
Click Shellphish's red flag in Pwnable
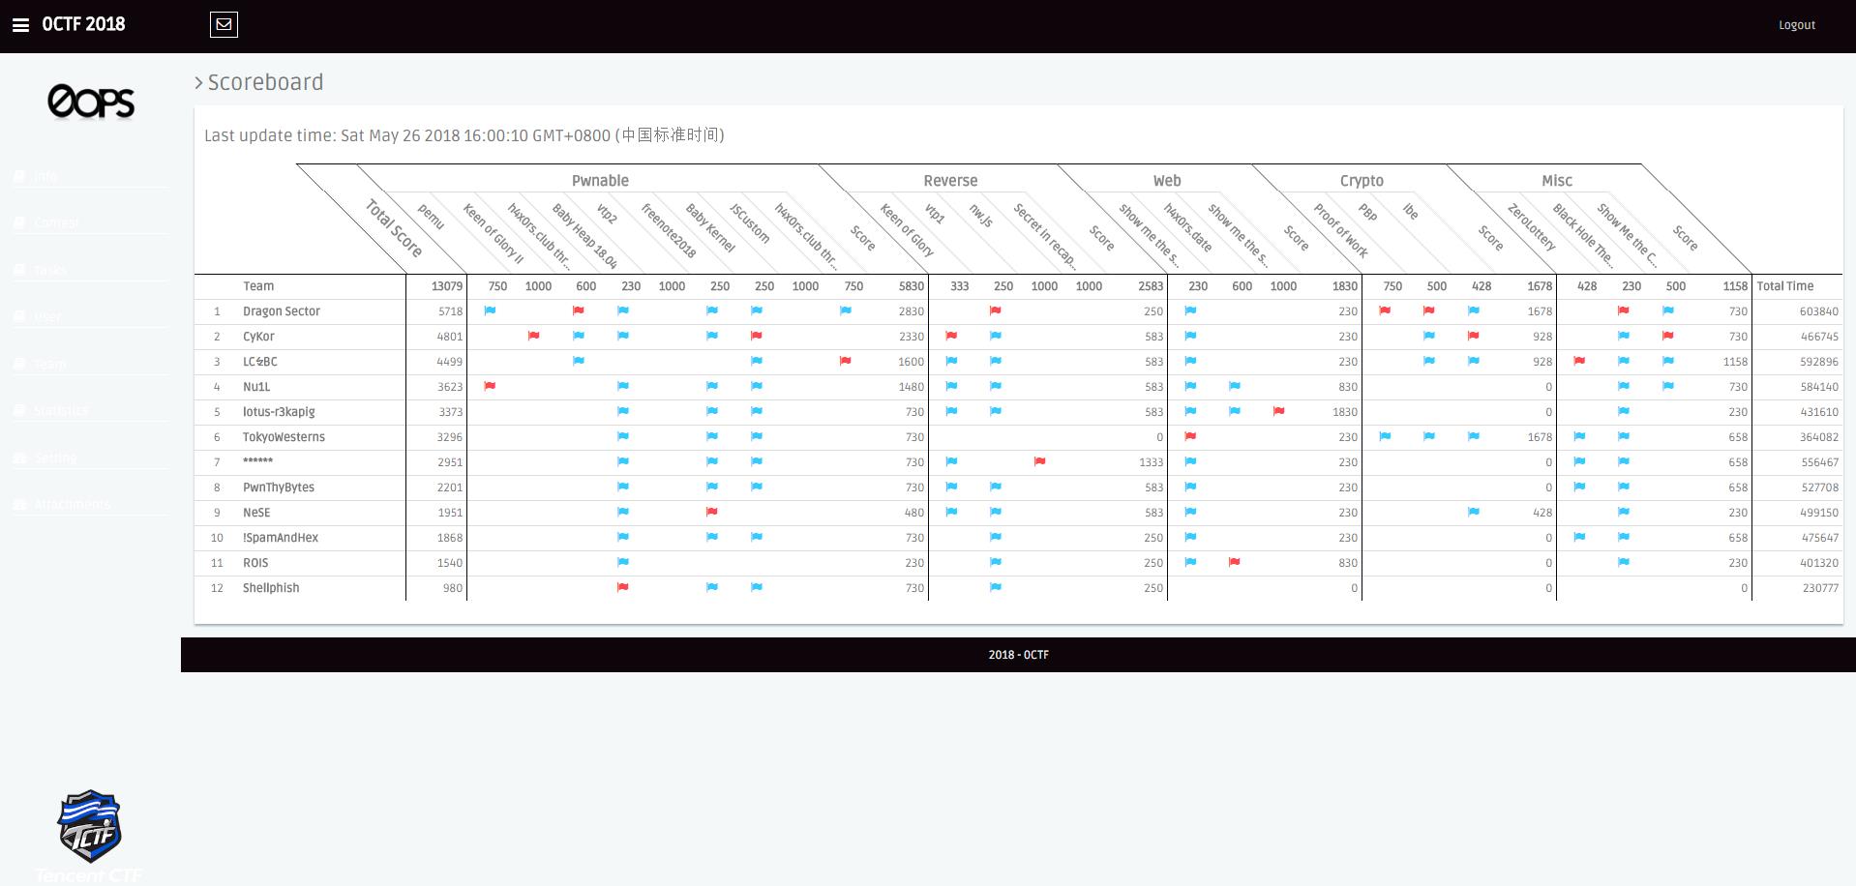[x=623, y=588]
